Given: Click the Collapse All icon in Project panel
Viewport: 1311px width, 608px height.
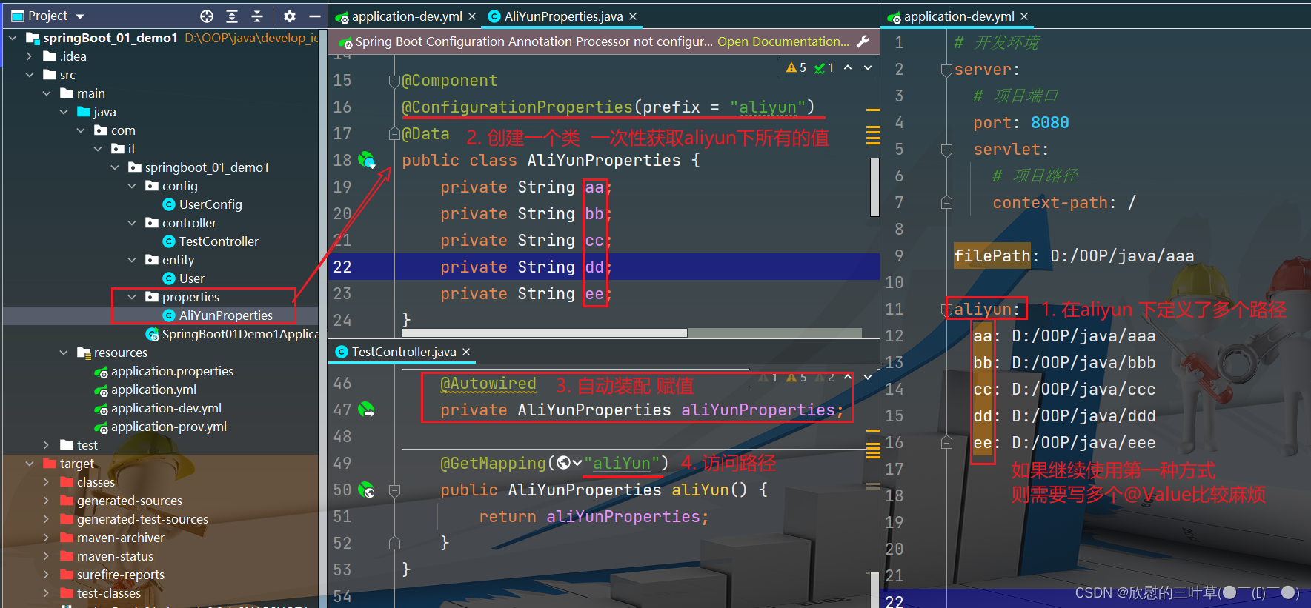Looking at the screenshot, I should pos(257,16).
